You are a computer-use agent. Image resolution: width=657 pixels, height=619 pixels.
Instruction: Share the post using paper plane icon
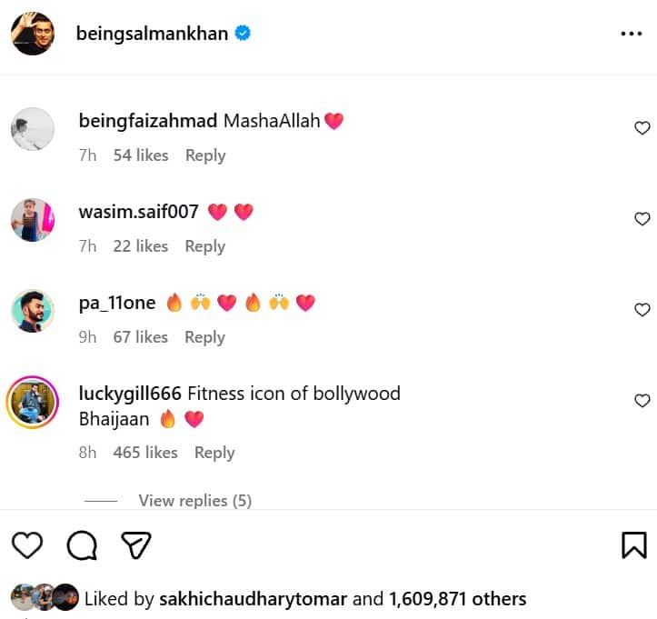pos(135,544)
